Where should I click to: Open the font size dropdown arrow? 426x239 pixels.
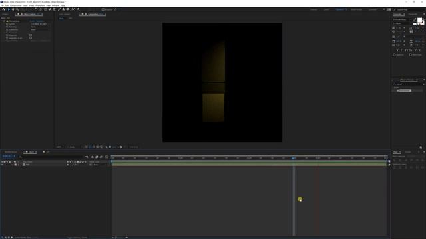click(404, 28)
